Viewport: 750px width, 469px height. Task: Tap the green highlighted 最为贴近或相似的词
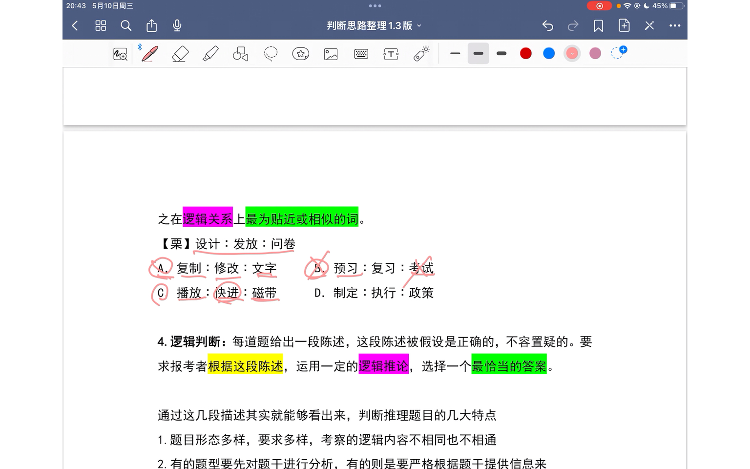302,219
